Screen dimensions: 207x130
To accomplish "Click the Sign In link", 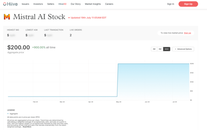I will (x=171, y=4).
